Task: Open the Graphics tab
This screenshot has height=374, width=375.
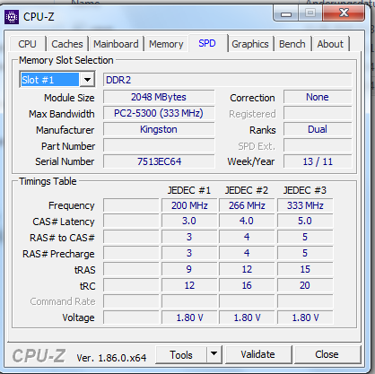Action: (250, 44)
